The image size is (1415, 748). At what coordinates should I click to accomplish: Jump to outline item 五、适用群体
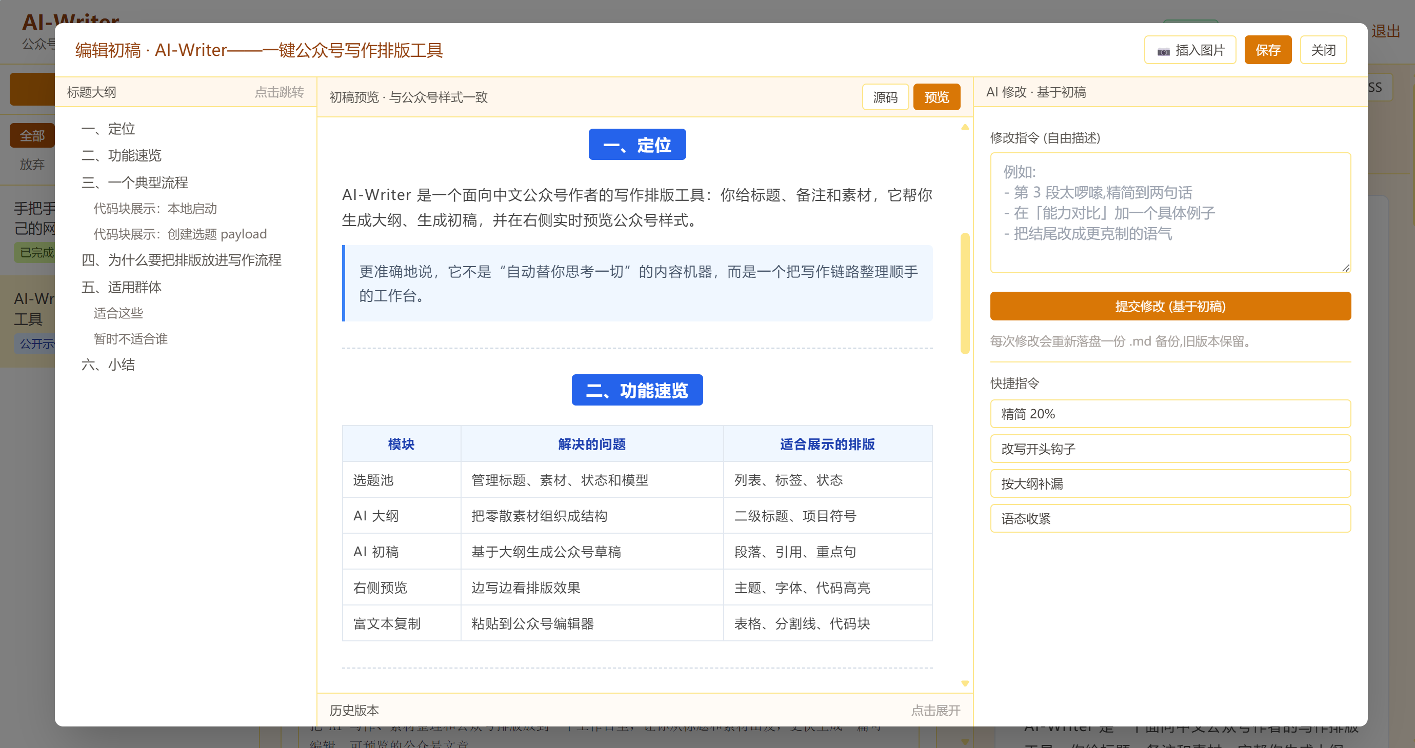pos(122,287)
